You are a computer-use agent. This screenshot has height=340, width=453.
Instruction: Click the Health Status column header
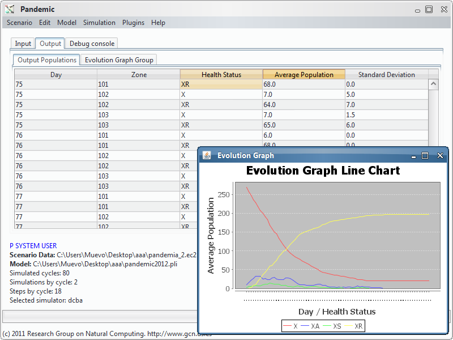221,75
